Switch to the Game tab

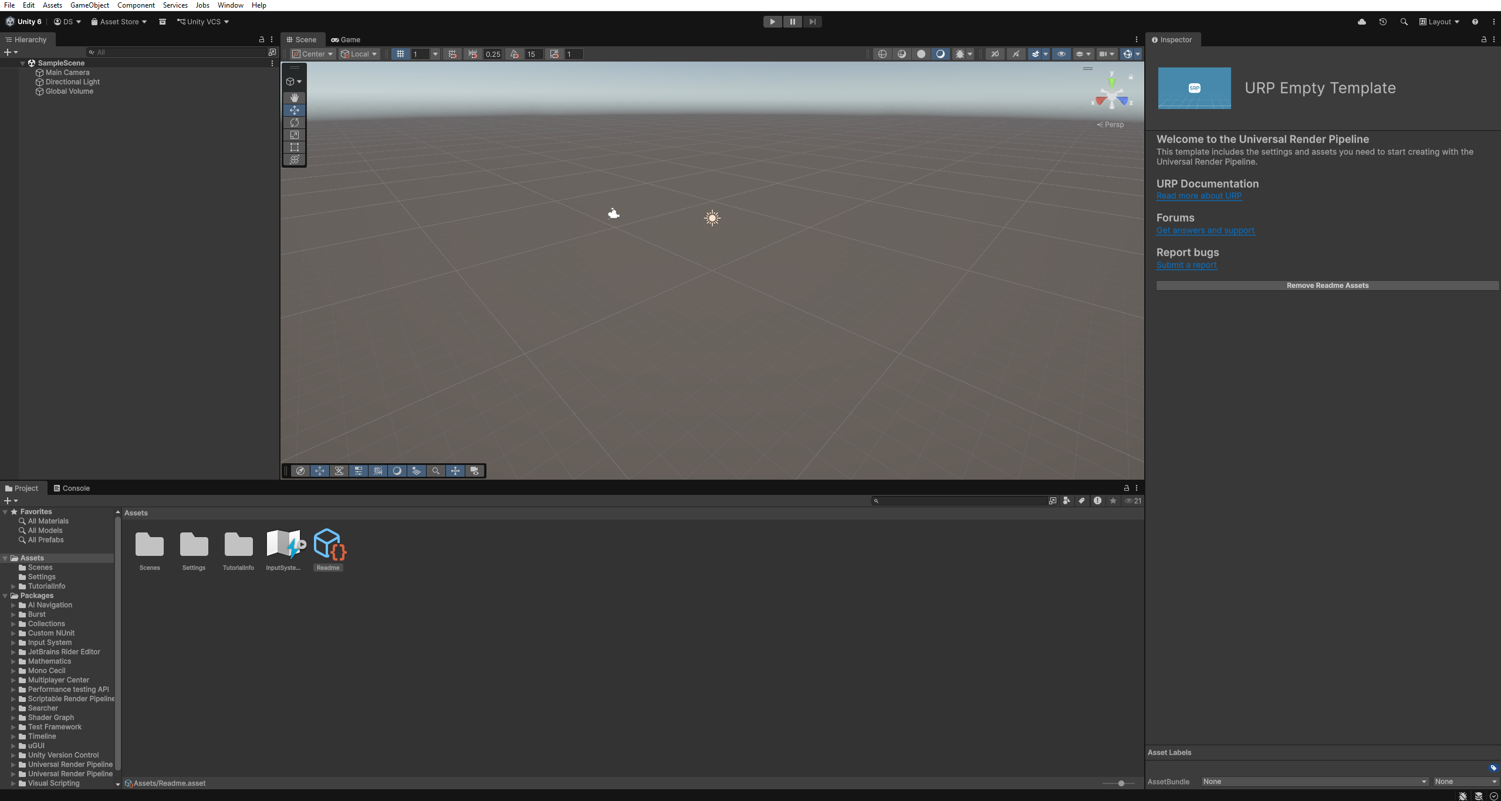346,39
